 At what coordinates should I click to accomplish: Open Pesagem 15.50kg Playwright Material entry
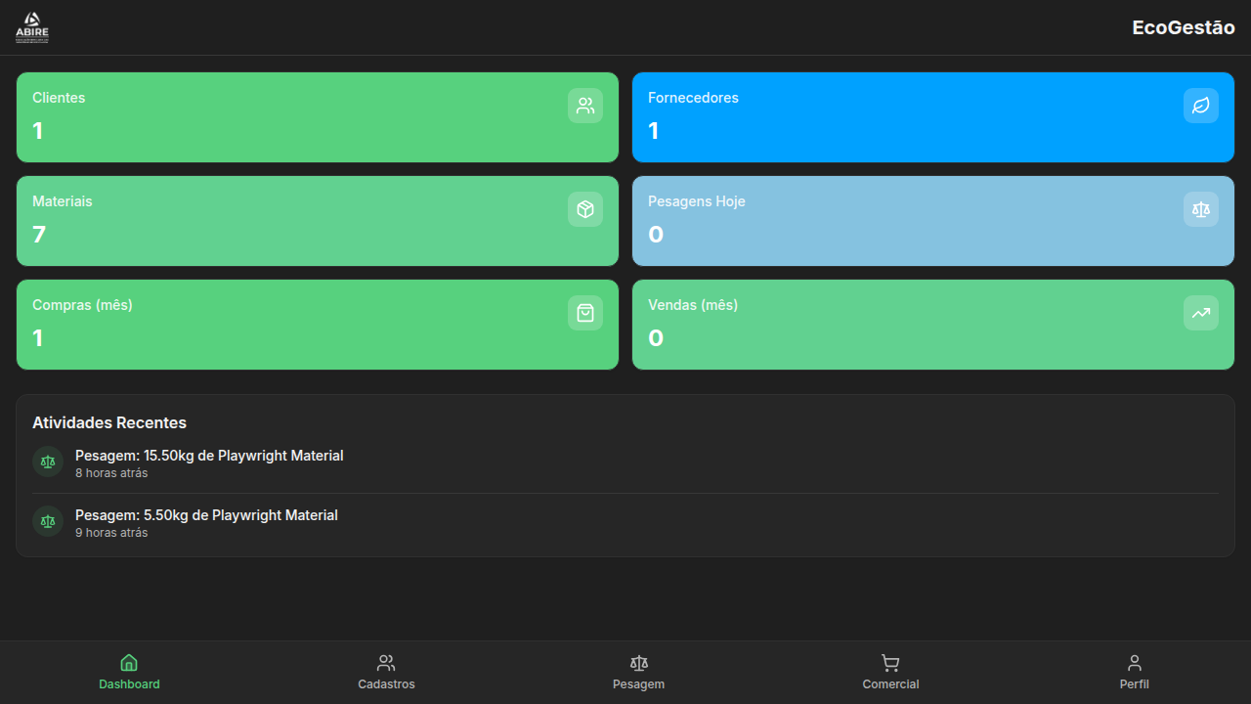pyautogui.click(x=209, y=456)
